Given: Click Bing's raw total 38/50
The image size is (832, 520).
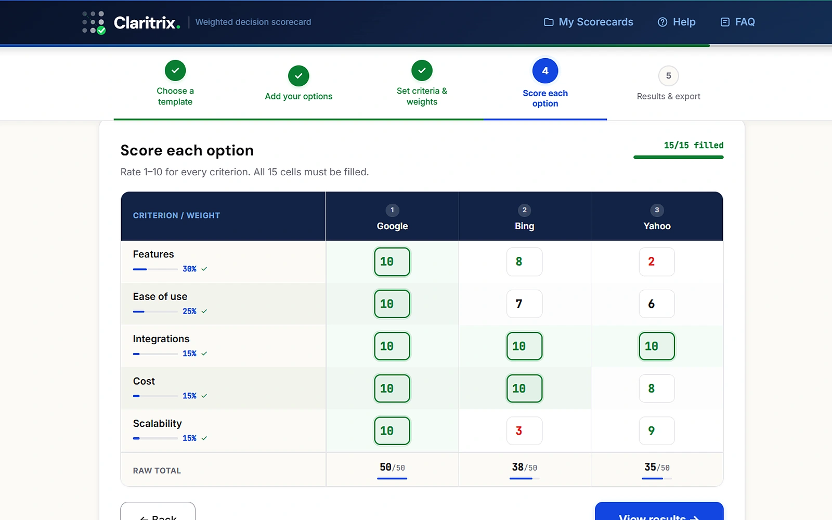Looking at the screenshot, I should point(524,467).
